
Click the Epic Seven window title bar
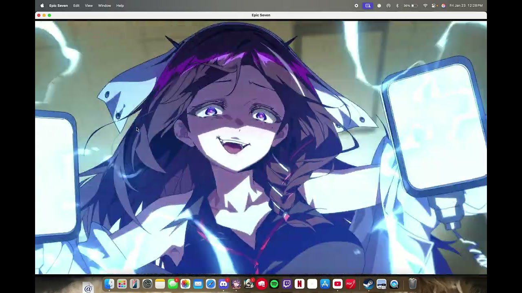(x=261, y=15)
